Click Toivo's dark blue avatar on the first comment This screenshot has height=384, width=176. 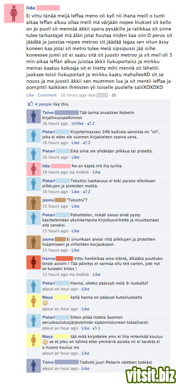click(33, 117)
